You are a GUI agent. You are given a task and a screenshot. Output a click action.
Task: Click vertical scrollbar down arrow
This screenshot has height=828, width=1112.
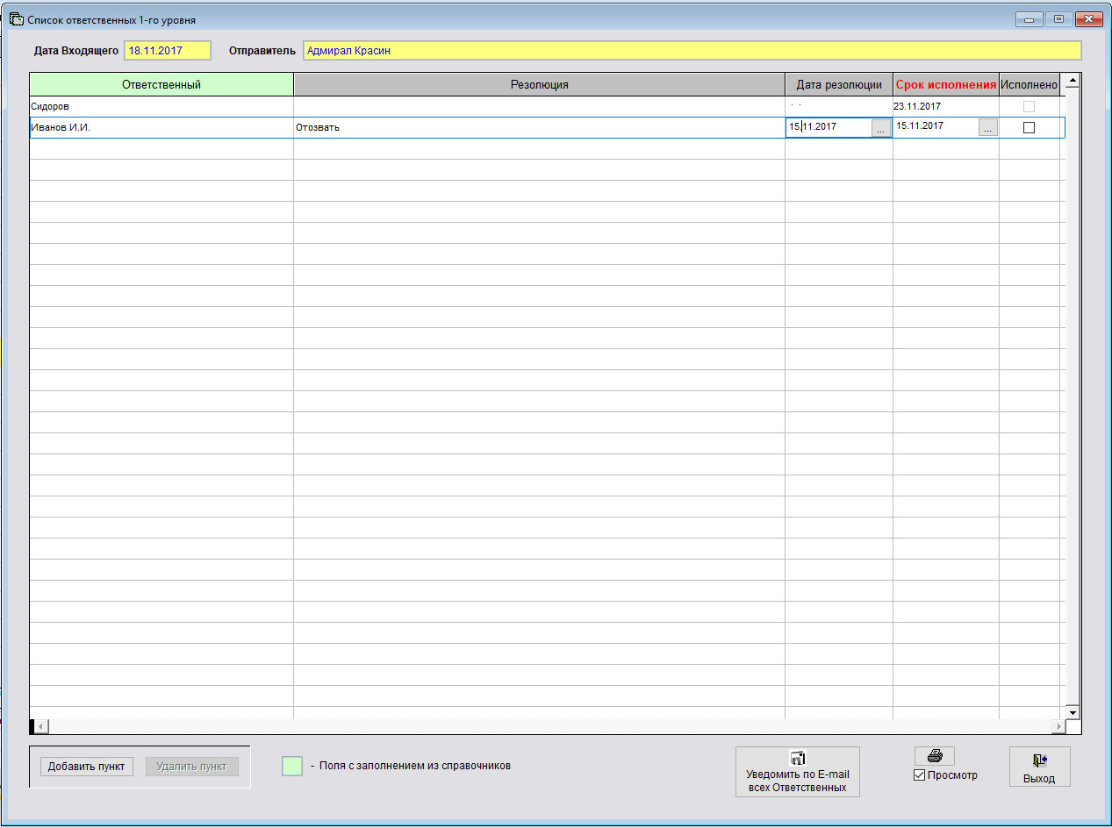coord(1071,712)
